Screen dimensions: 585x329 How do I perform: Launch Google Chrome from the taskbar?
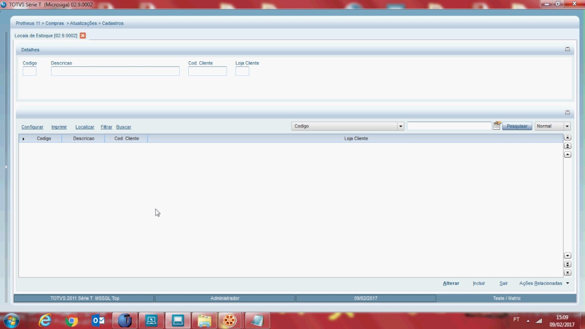click(x=71, y=321)
